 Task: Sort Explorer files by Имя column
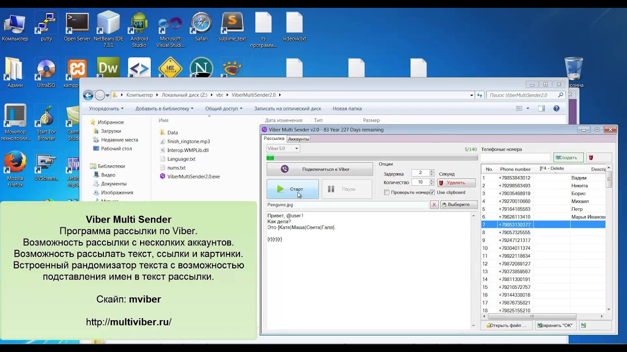164,120
